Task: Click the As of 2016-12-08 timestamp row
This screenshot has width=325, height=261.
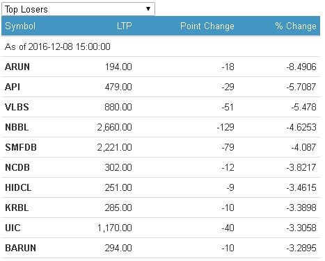Action: point(161,47)
